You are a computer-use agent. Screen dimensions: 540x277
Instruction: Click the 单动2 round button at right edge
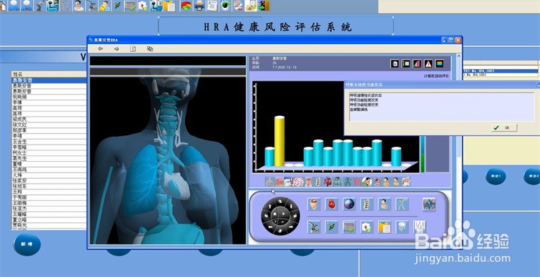coord(532,176)
